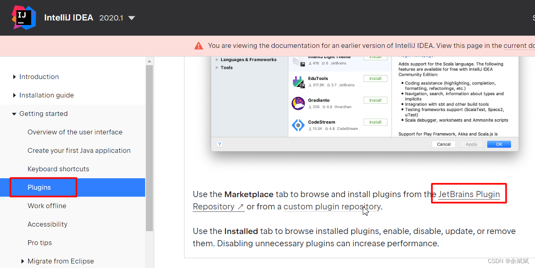The width and height of the screenshot is (535, 268).
Task: Click the red warning triangle icon
Action: (199, 46)
